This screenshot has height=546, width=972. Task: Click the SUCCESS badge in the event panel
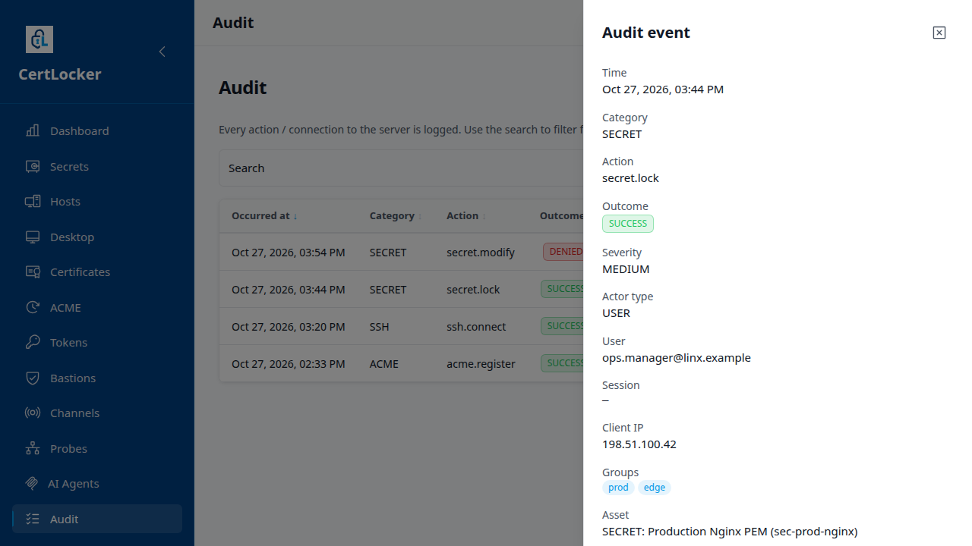628,224
